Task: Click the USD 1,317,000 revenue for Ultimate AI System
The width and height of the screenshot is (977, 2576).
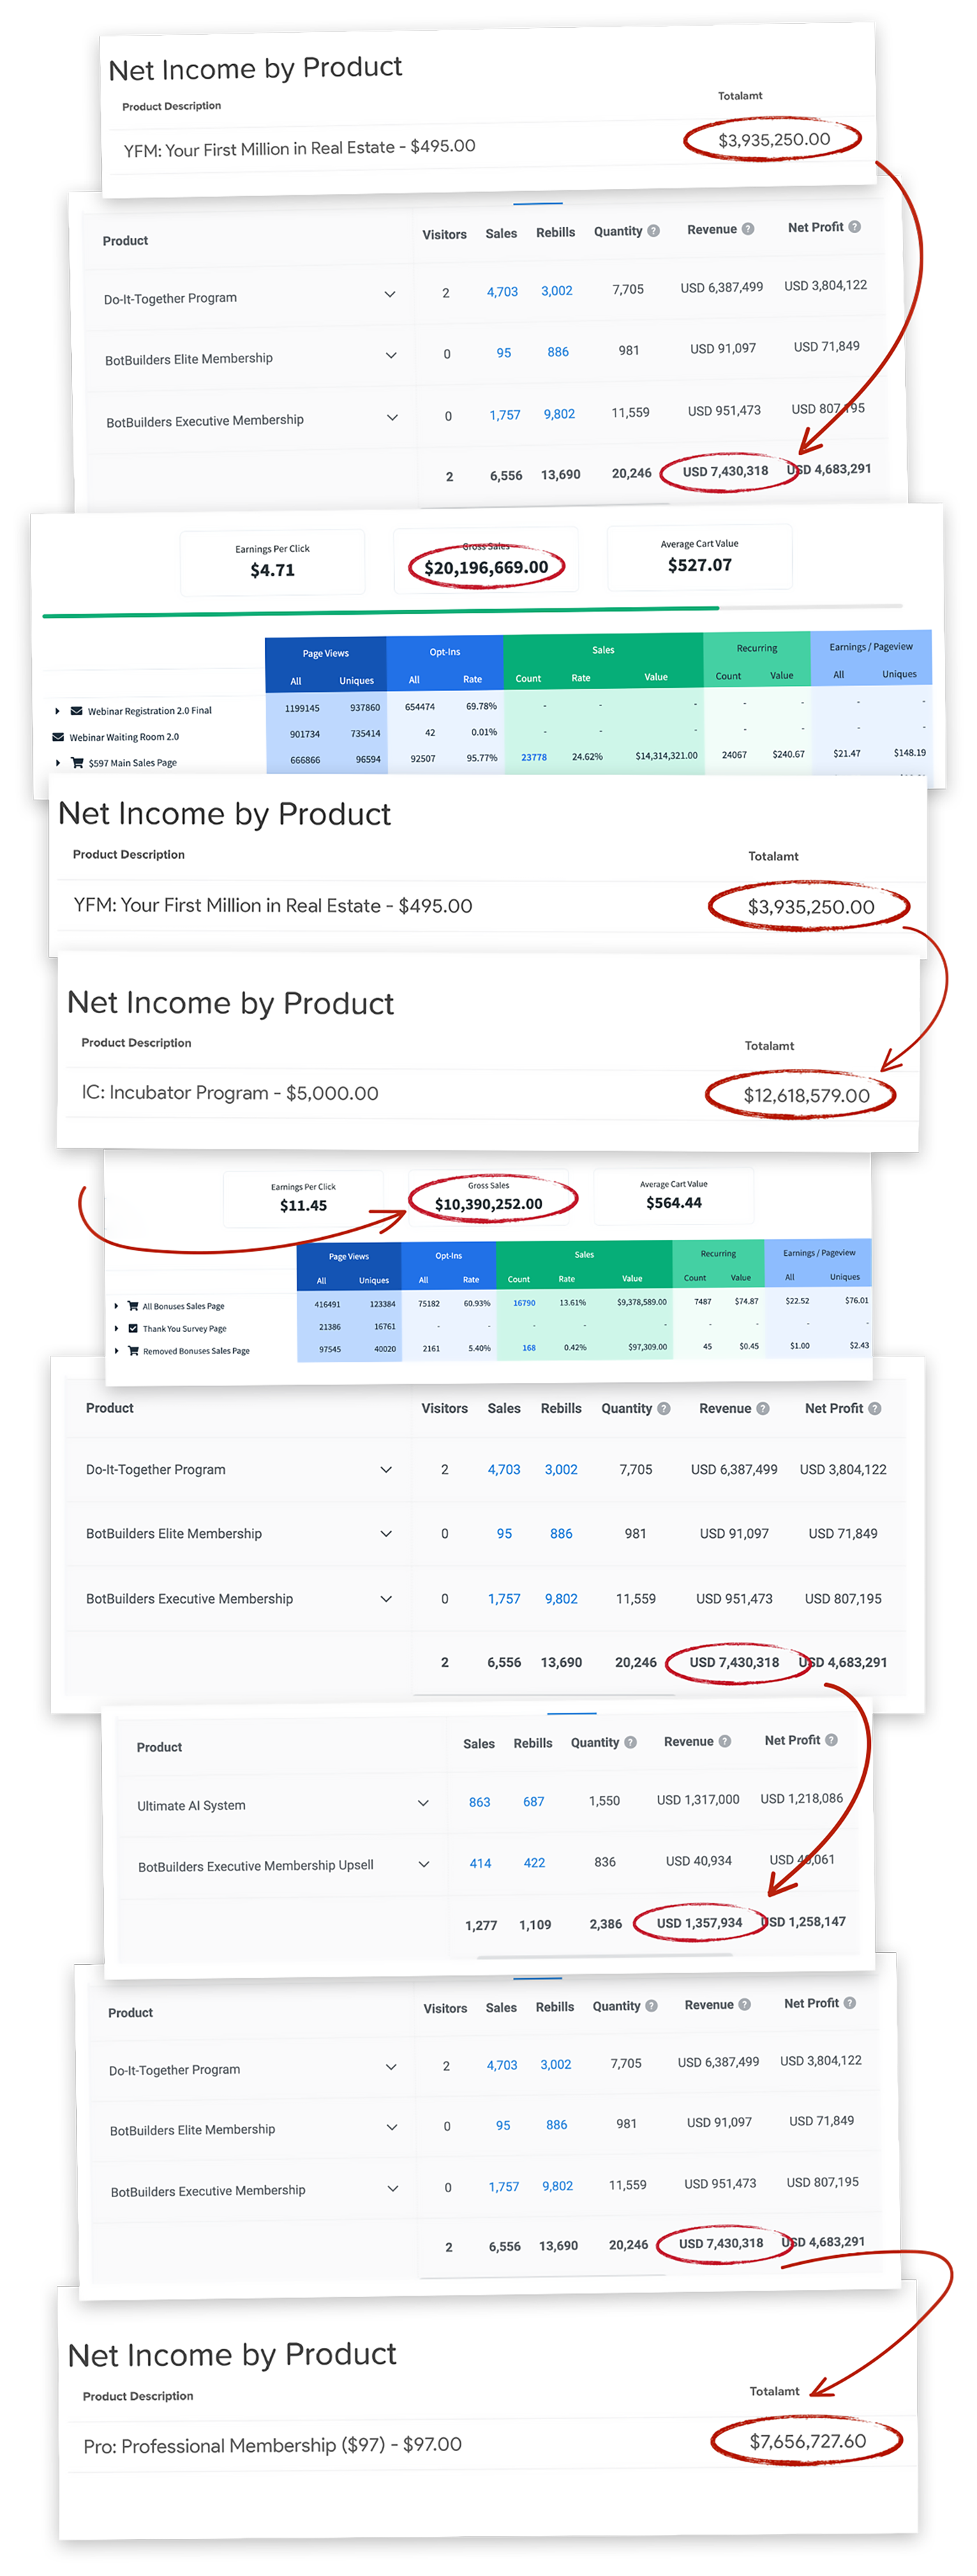Action: (698, 1799)
